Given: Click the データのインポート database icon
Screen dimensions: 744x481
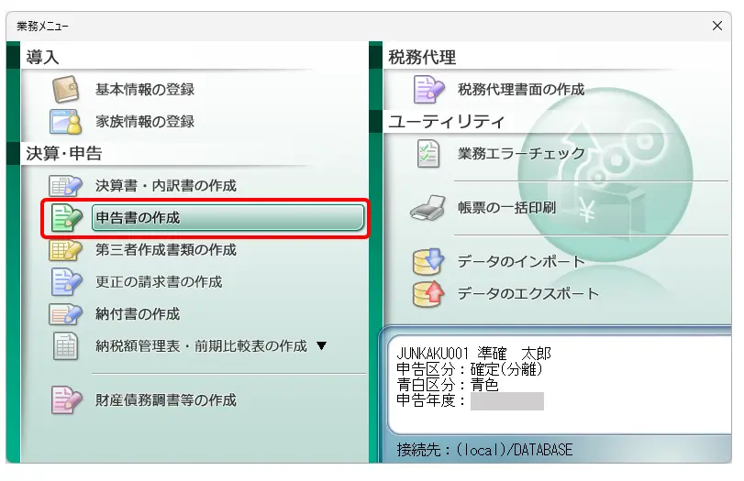Looking at the screenshot, I should tap(428, 262).
